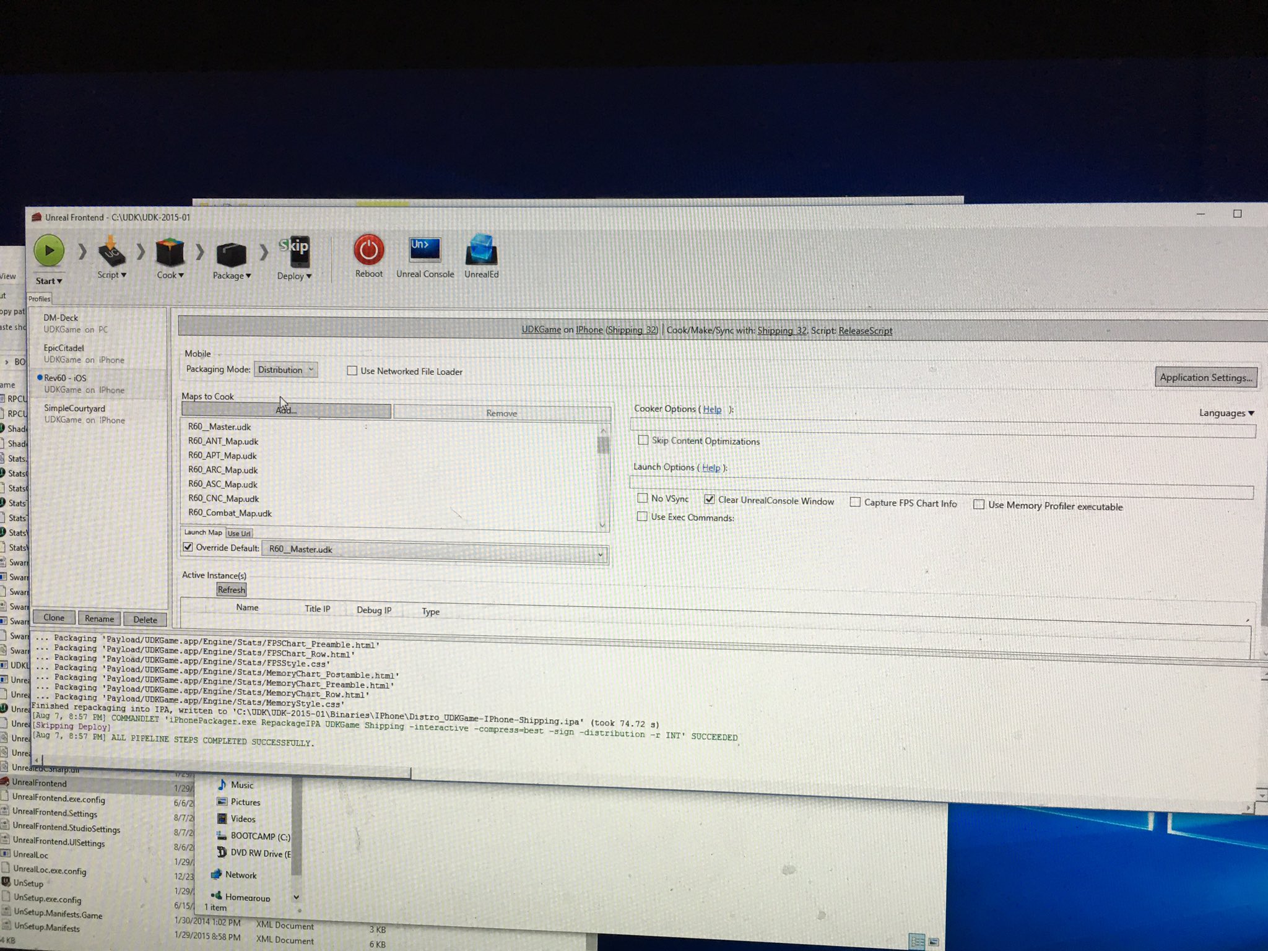Click Homegroup icon in Explorer navigation
Viewport: 1268px width, 951px height.
[216, 896]
